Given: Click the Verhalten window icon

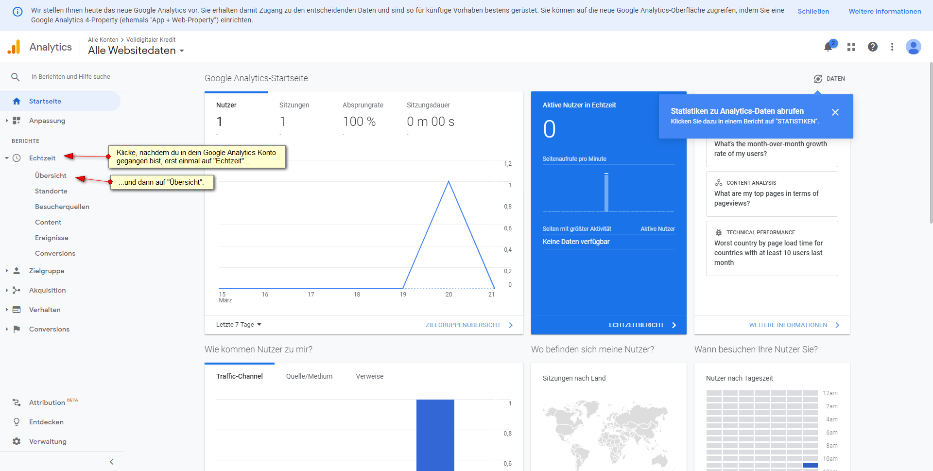Looking at the screenshot, I should (x=17, y=310).
